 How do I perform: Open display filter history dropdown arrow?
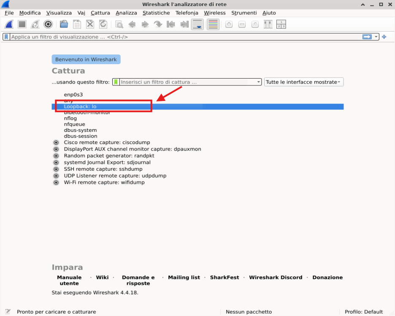pos(376,37)
